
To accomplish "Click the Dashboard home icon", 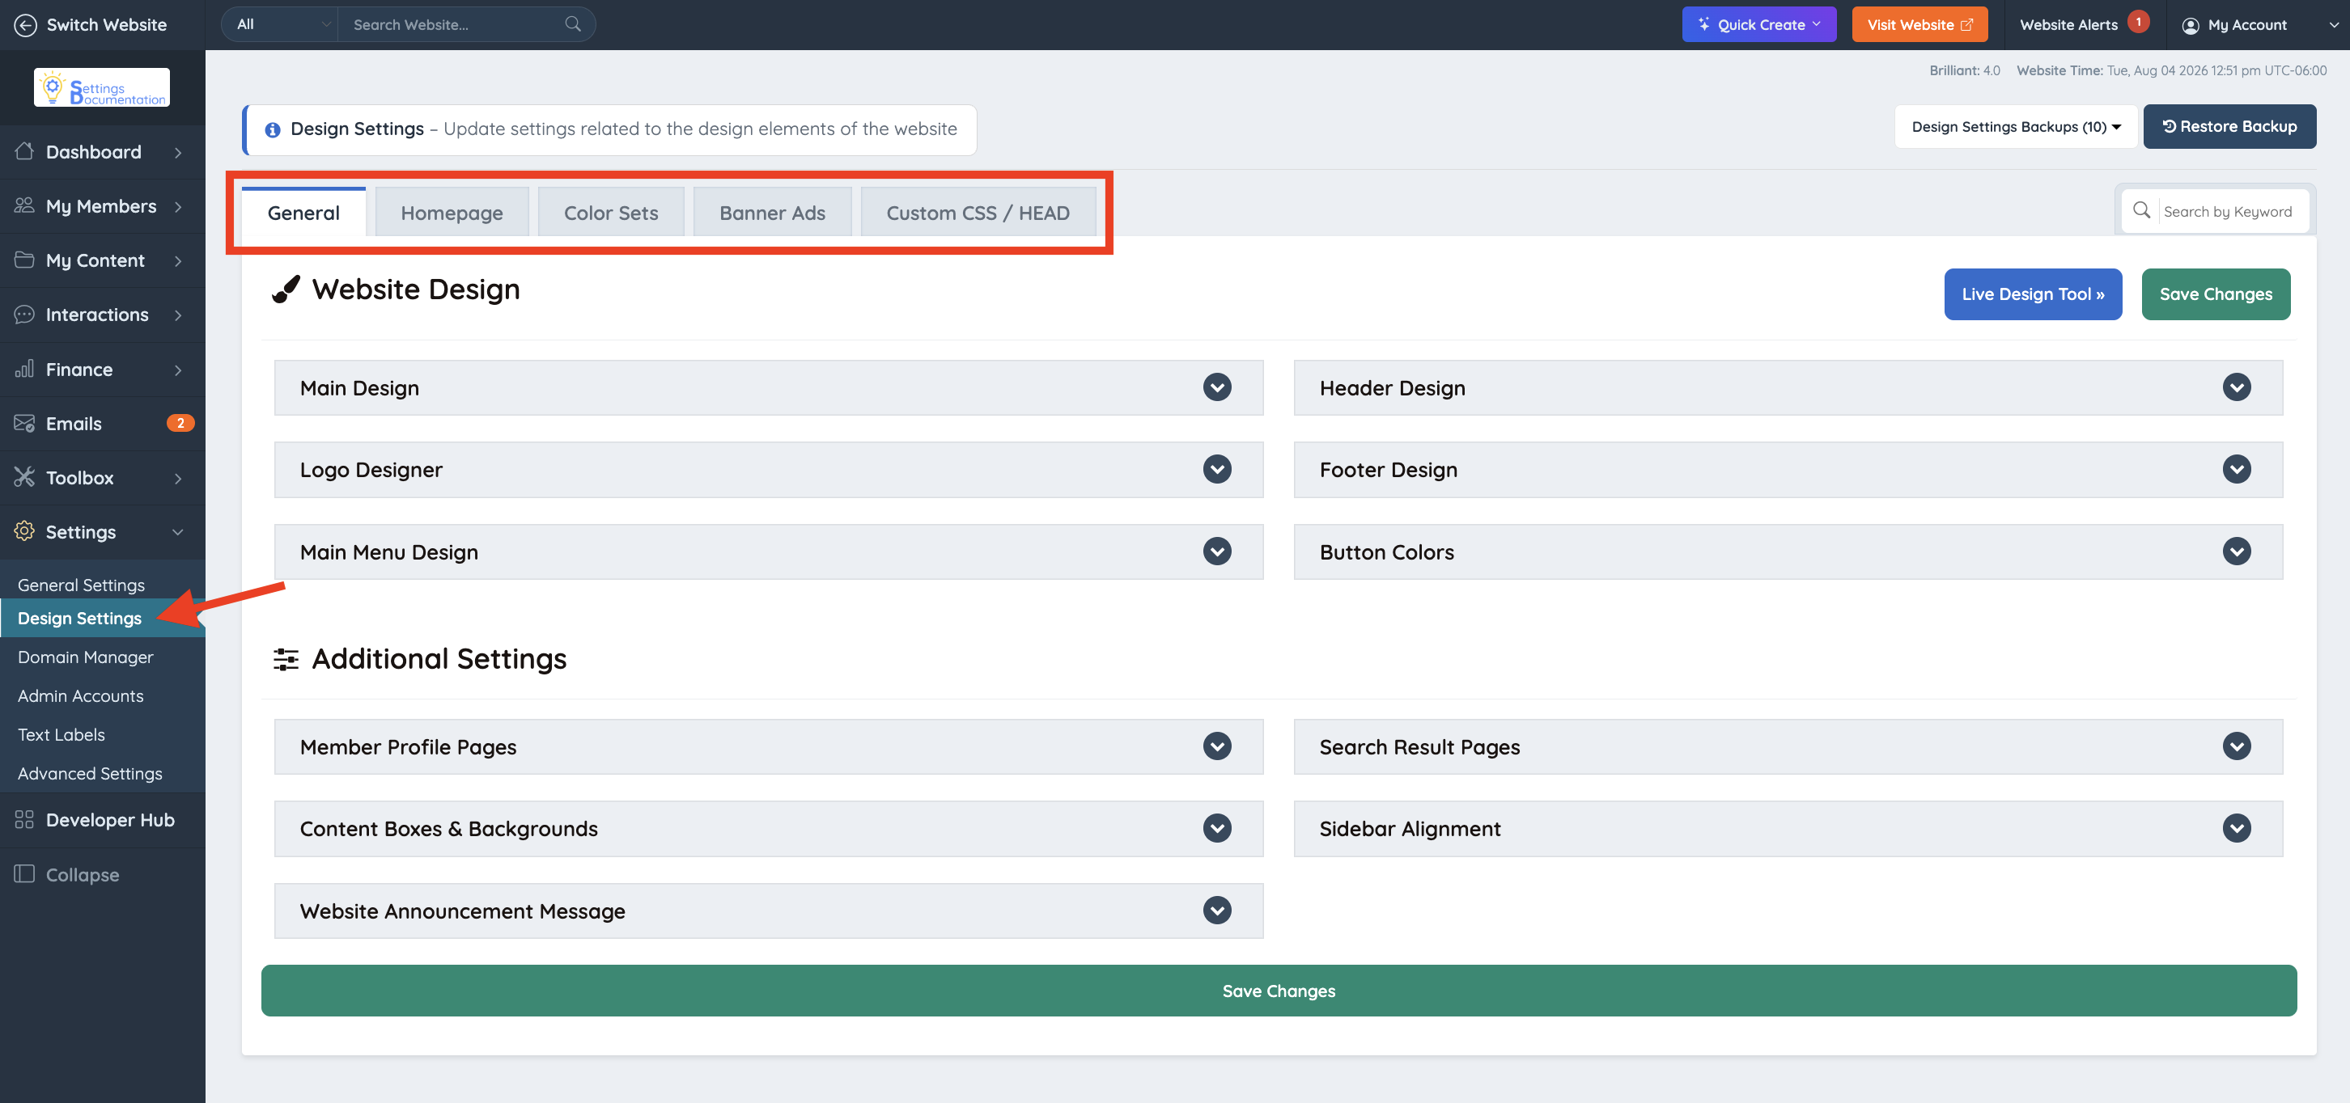I will click(24, 151).
